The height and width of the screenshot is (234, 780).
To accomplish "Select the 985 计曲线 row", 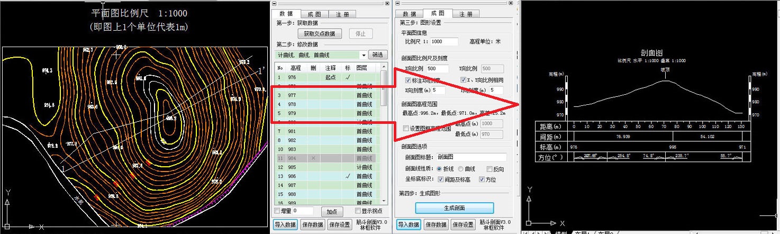I will (328, 167).
